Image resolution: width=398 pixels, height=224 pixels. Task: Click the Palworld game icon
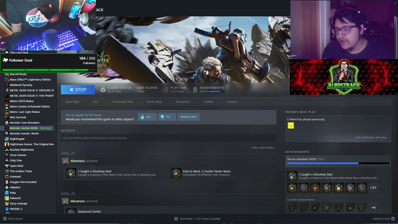point(7,198)
